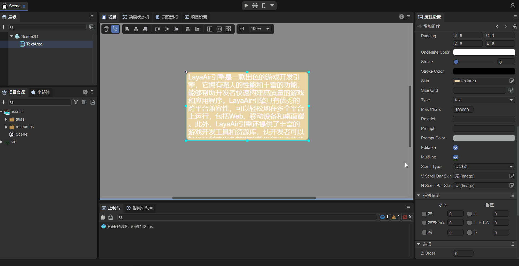The width and height of the screenshot is (519, 266).
Task: Click the align left edges icon
Action: [127, 29]
